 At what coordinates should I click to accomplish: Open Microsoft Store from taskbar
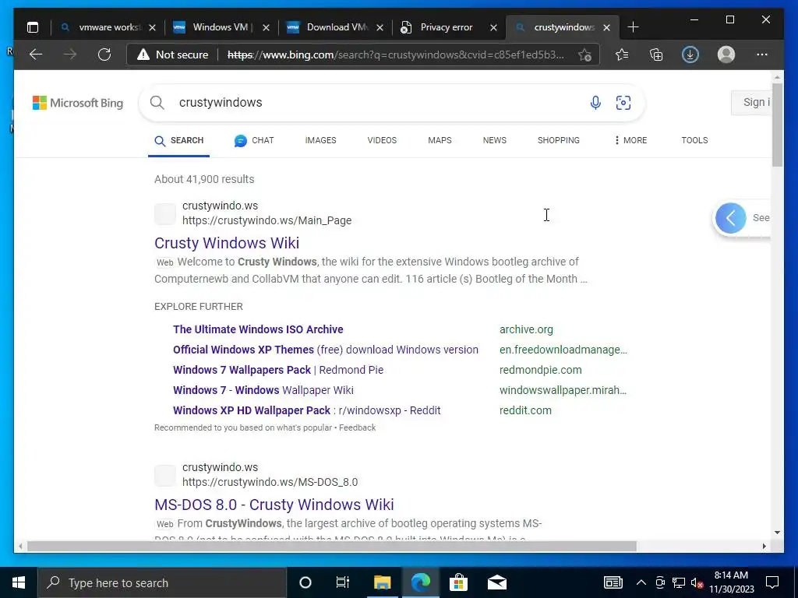point(458,582)
